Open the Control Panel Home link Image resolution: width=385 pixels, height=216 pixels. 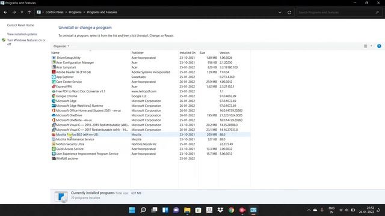20,25
